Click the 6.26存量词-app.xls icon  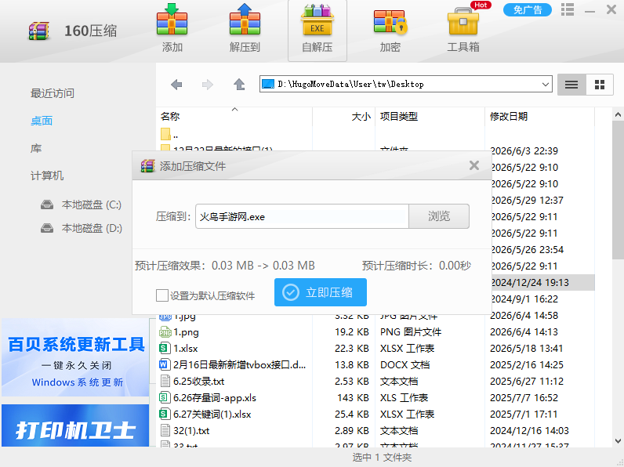[x=165, y=398]
